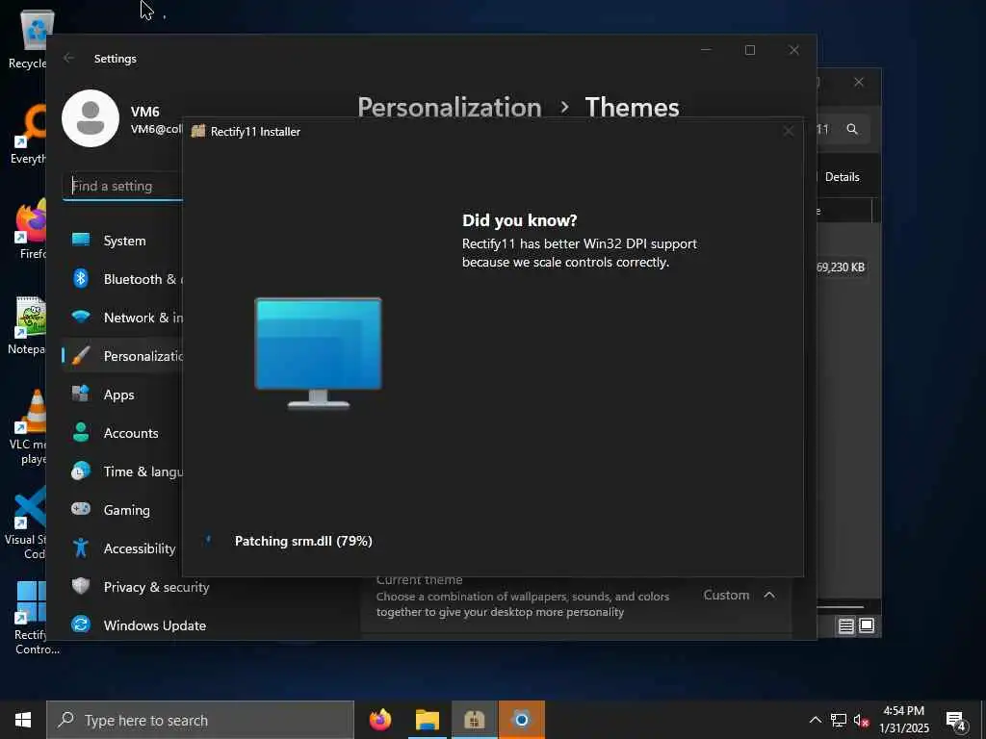Screen dimensions: 986x739
Task: Open Firefox from the taskbar
Action: (x=379, y=720)
